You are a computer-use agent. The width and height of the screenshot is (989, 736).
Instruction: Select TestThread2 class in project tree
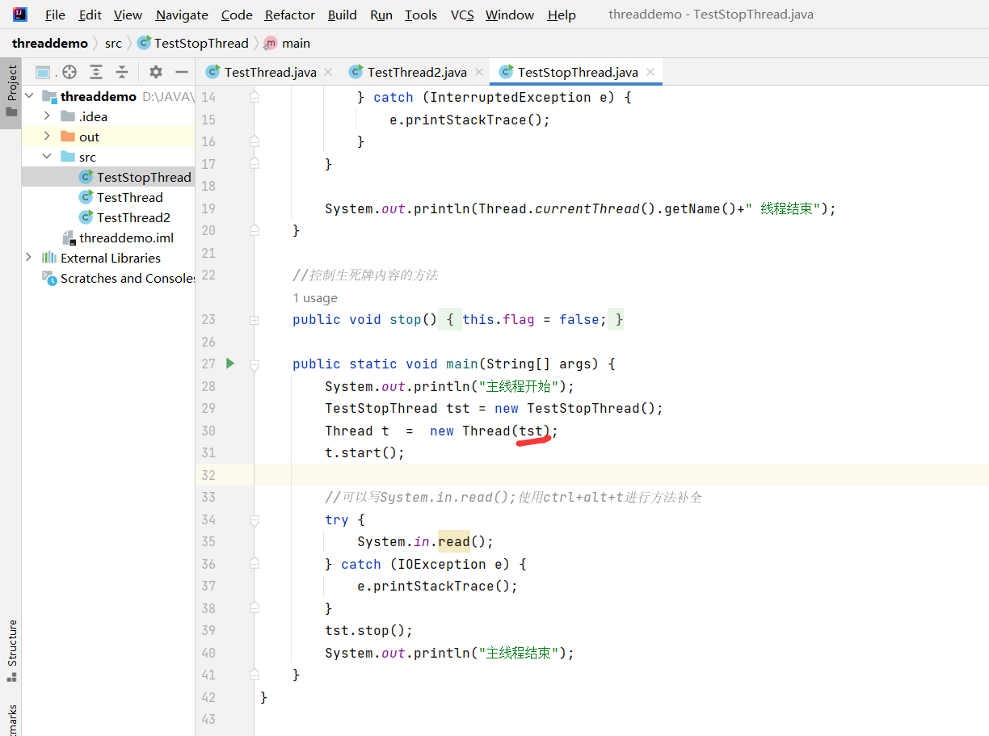tap(133, 217)
